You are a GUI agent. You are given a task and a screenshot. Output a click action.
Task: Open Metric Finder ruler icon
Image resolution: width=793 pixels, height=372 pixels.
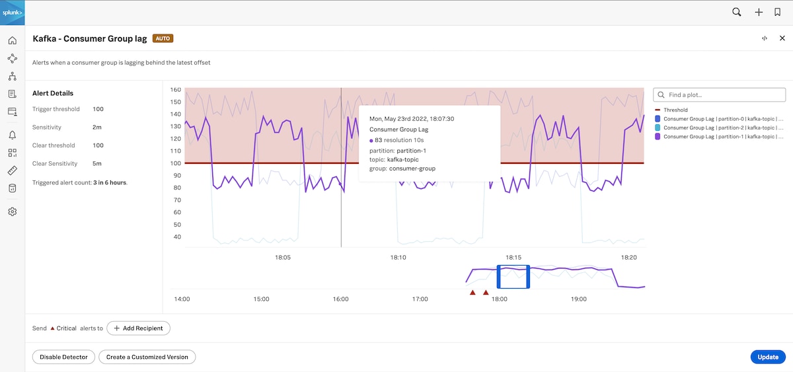12,170
